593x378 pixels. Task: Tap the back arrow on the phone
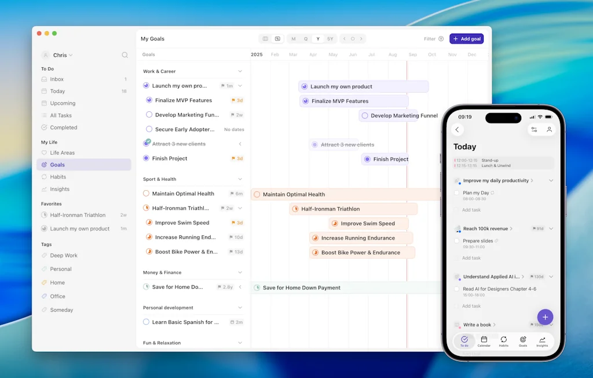(457, 130)
